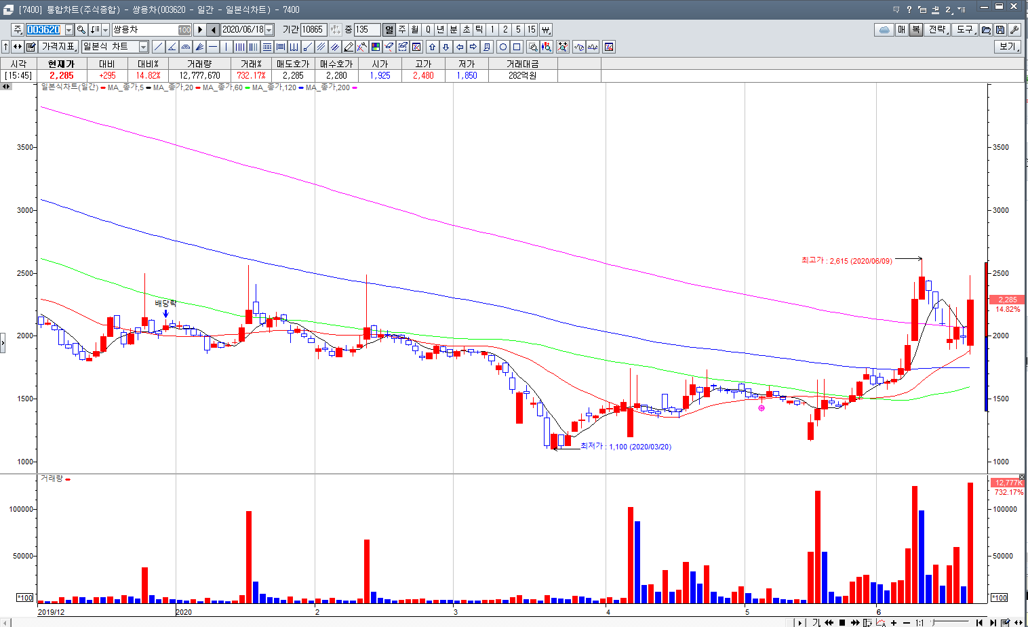
Task: Jump to chart end button
Action: 993,622
